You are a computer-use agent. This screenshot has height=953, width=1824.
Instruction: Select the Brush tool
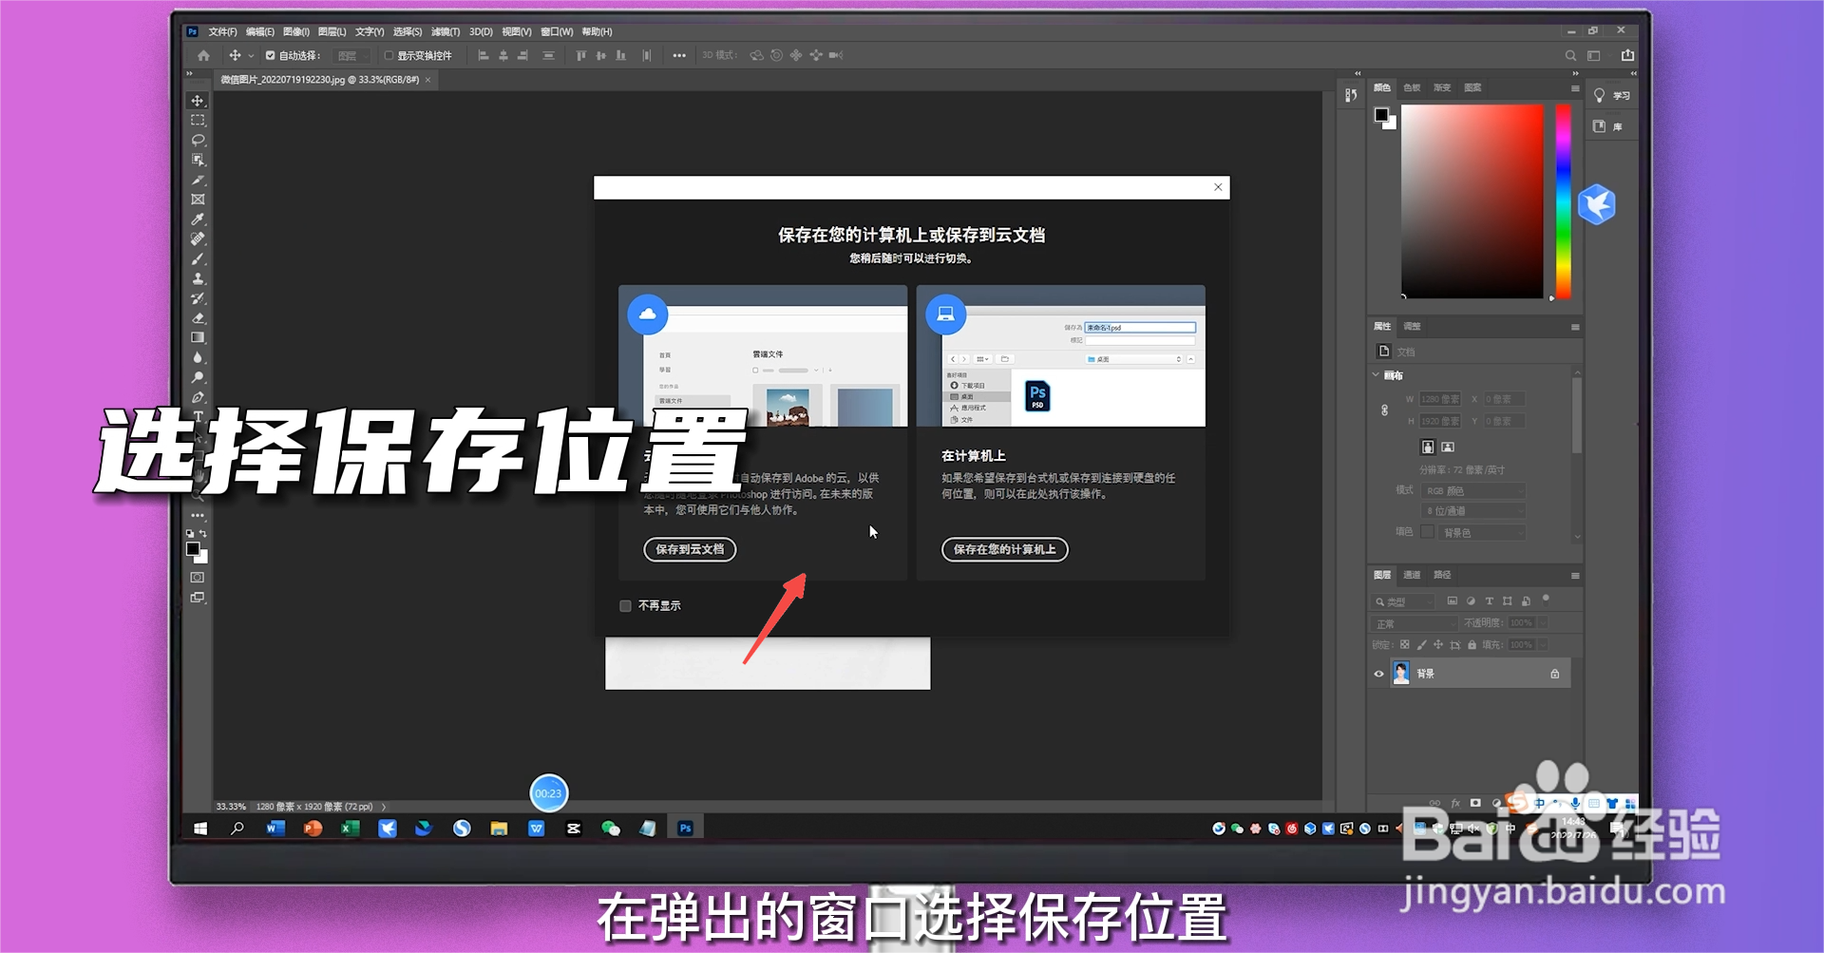[198, 259]
